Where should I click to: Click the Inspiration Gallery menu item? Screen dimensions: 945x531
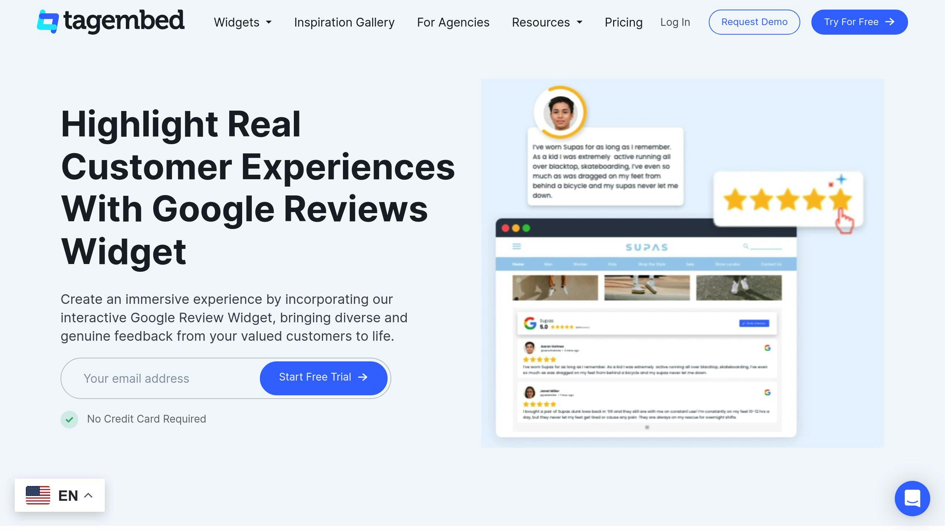344,22
